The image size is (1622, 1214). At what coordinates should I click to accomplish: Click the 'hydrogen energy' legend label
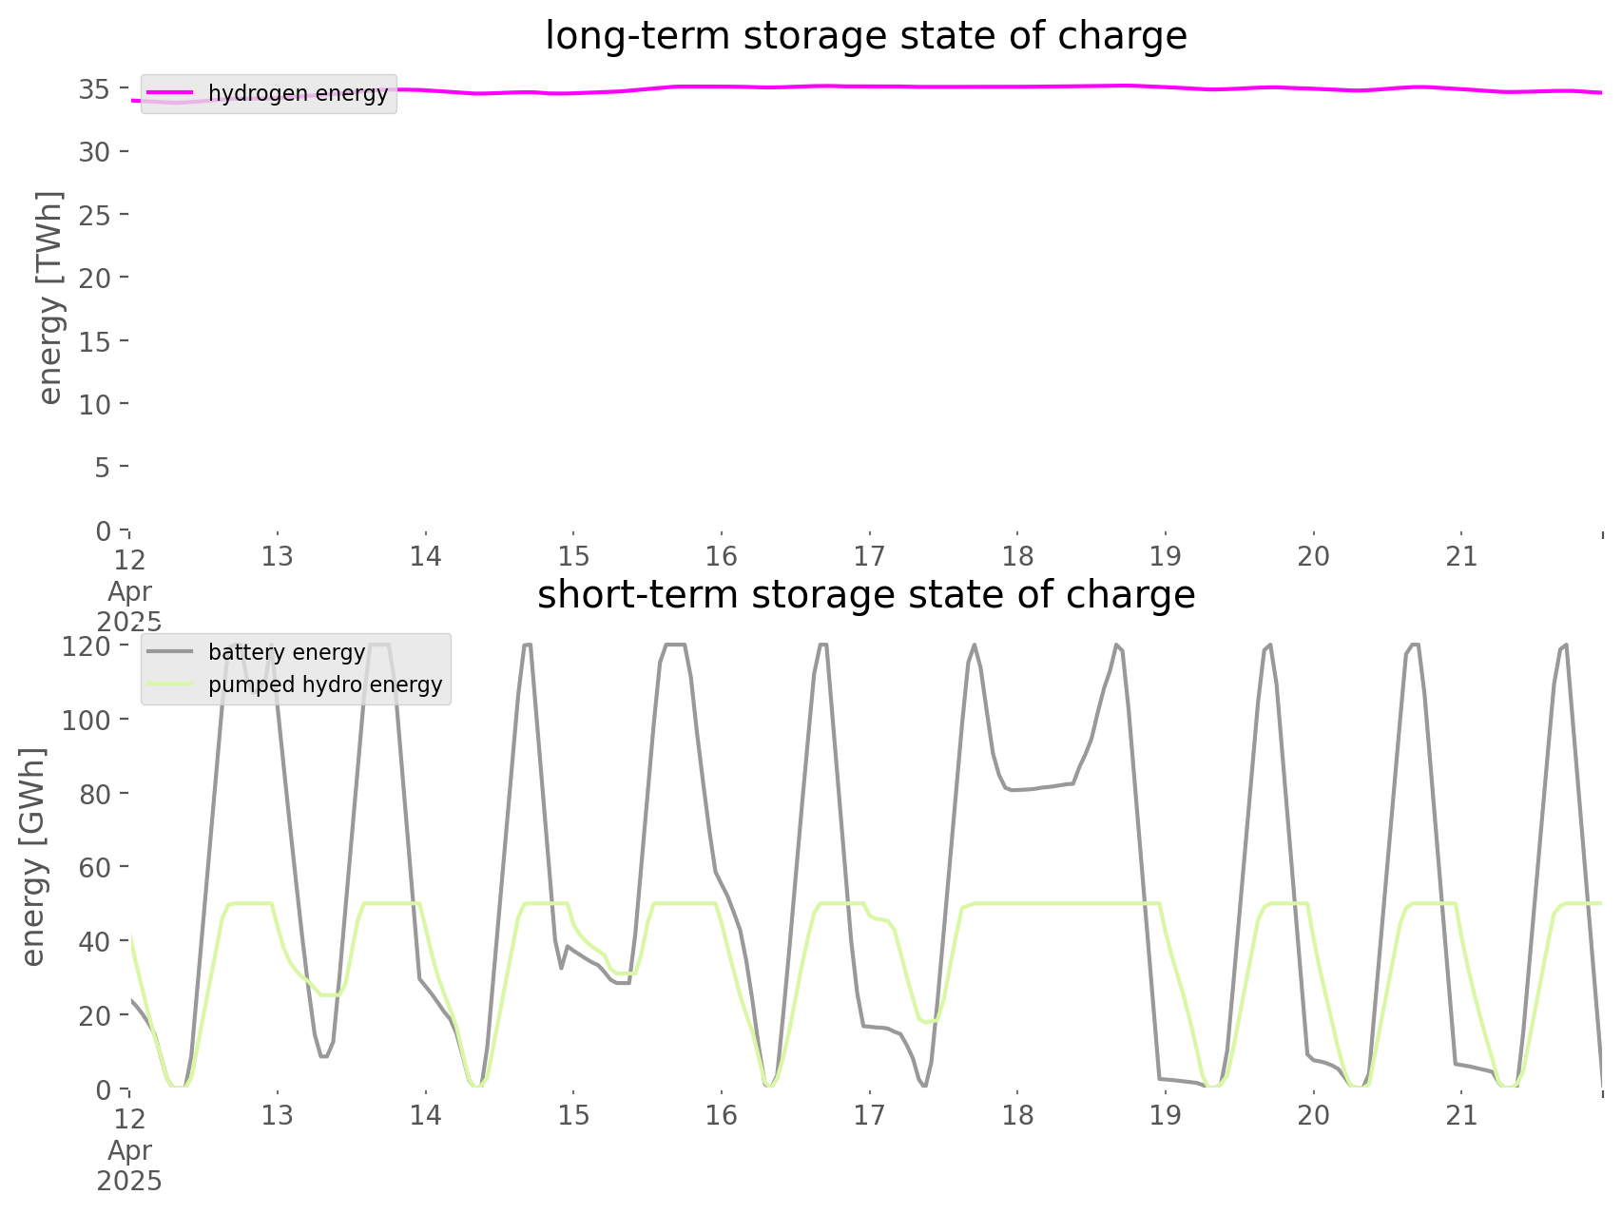pos(298,93)
